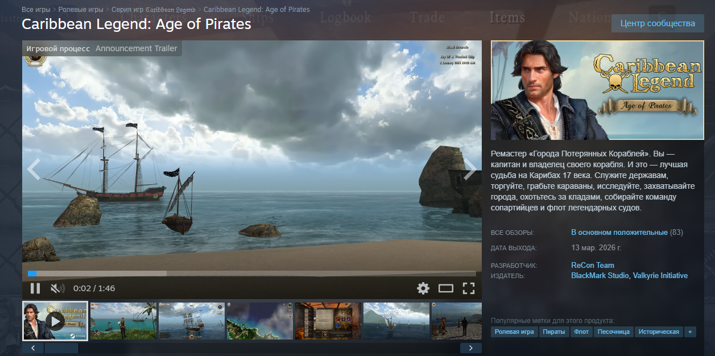Screen dimensions: 715x356
Task: Click the 0:02 / 1:46 video time
Action: pyautogui.click(x=94, y=288)
